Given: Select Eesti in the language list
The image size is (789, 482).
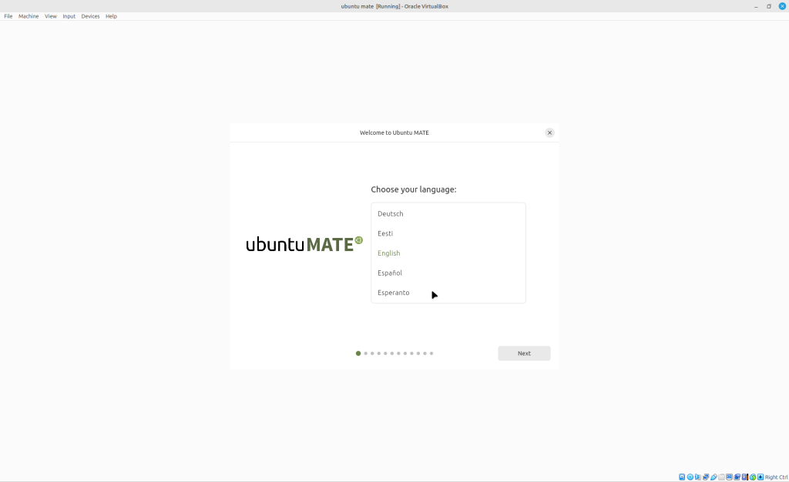Looking at the screenshot, I should pos(448,233).
